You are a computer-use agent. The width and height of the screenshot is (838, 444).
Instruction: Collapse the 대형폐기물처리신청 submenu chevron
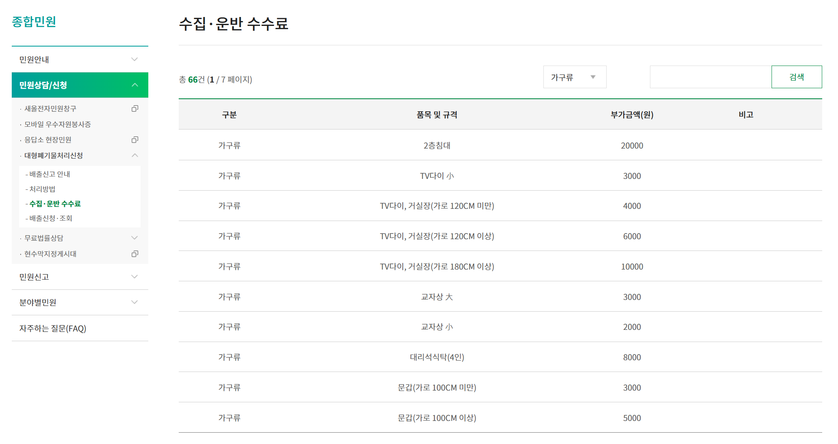135,155
